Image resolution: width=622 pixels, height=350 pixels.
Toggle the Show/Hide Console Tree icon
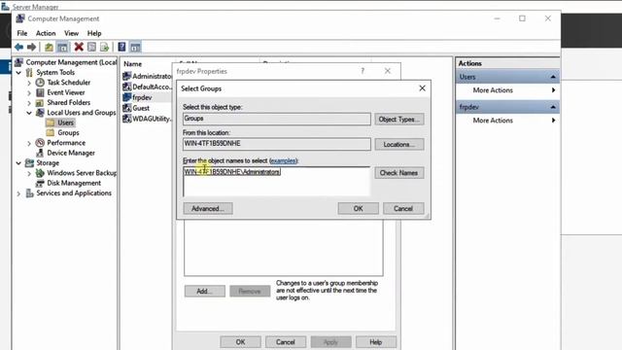point(62,48)
